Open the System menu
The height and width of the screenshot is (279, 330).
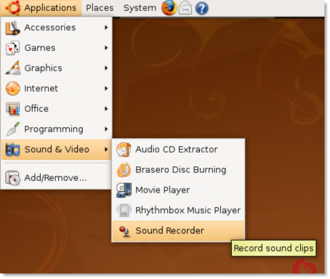(x=140, y=8)
